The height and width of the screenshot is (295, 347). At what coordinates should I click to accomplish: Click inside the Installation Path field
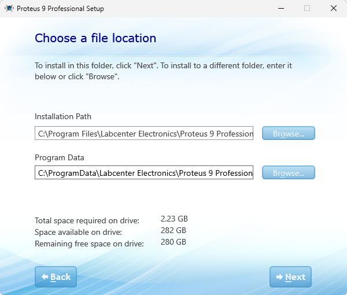[x=144, y=134]
